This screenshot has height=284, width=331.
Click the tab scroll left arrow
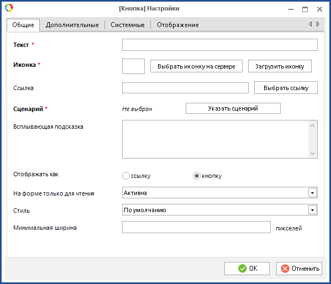(x=311, y=24)
